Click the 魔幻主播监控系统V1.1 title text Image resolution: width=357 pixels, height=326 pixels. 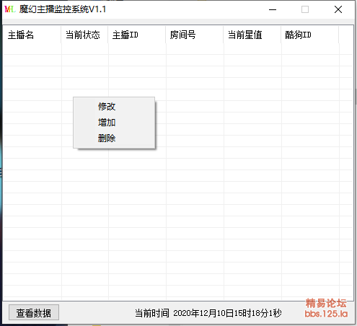63,9
